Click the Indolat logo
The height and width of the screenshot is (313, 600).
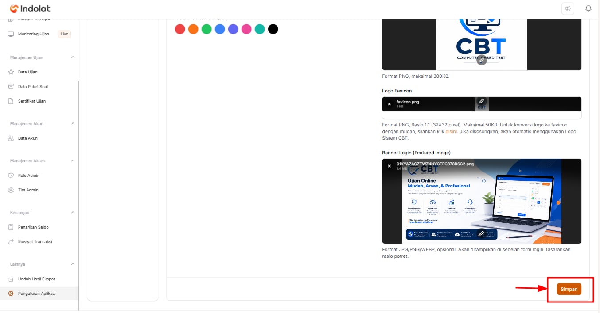(31, 8)
